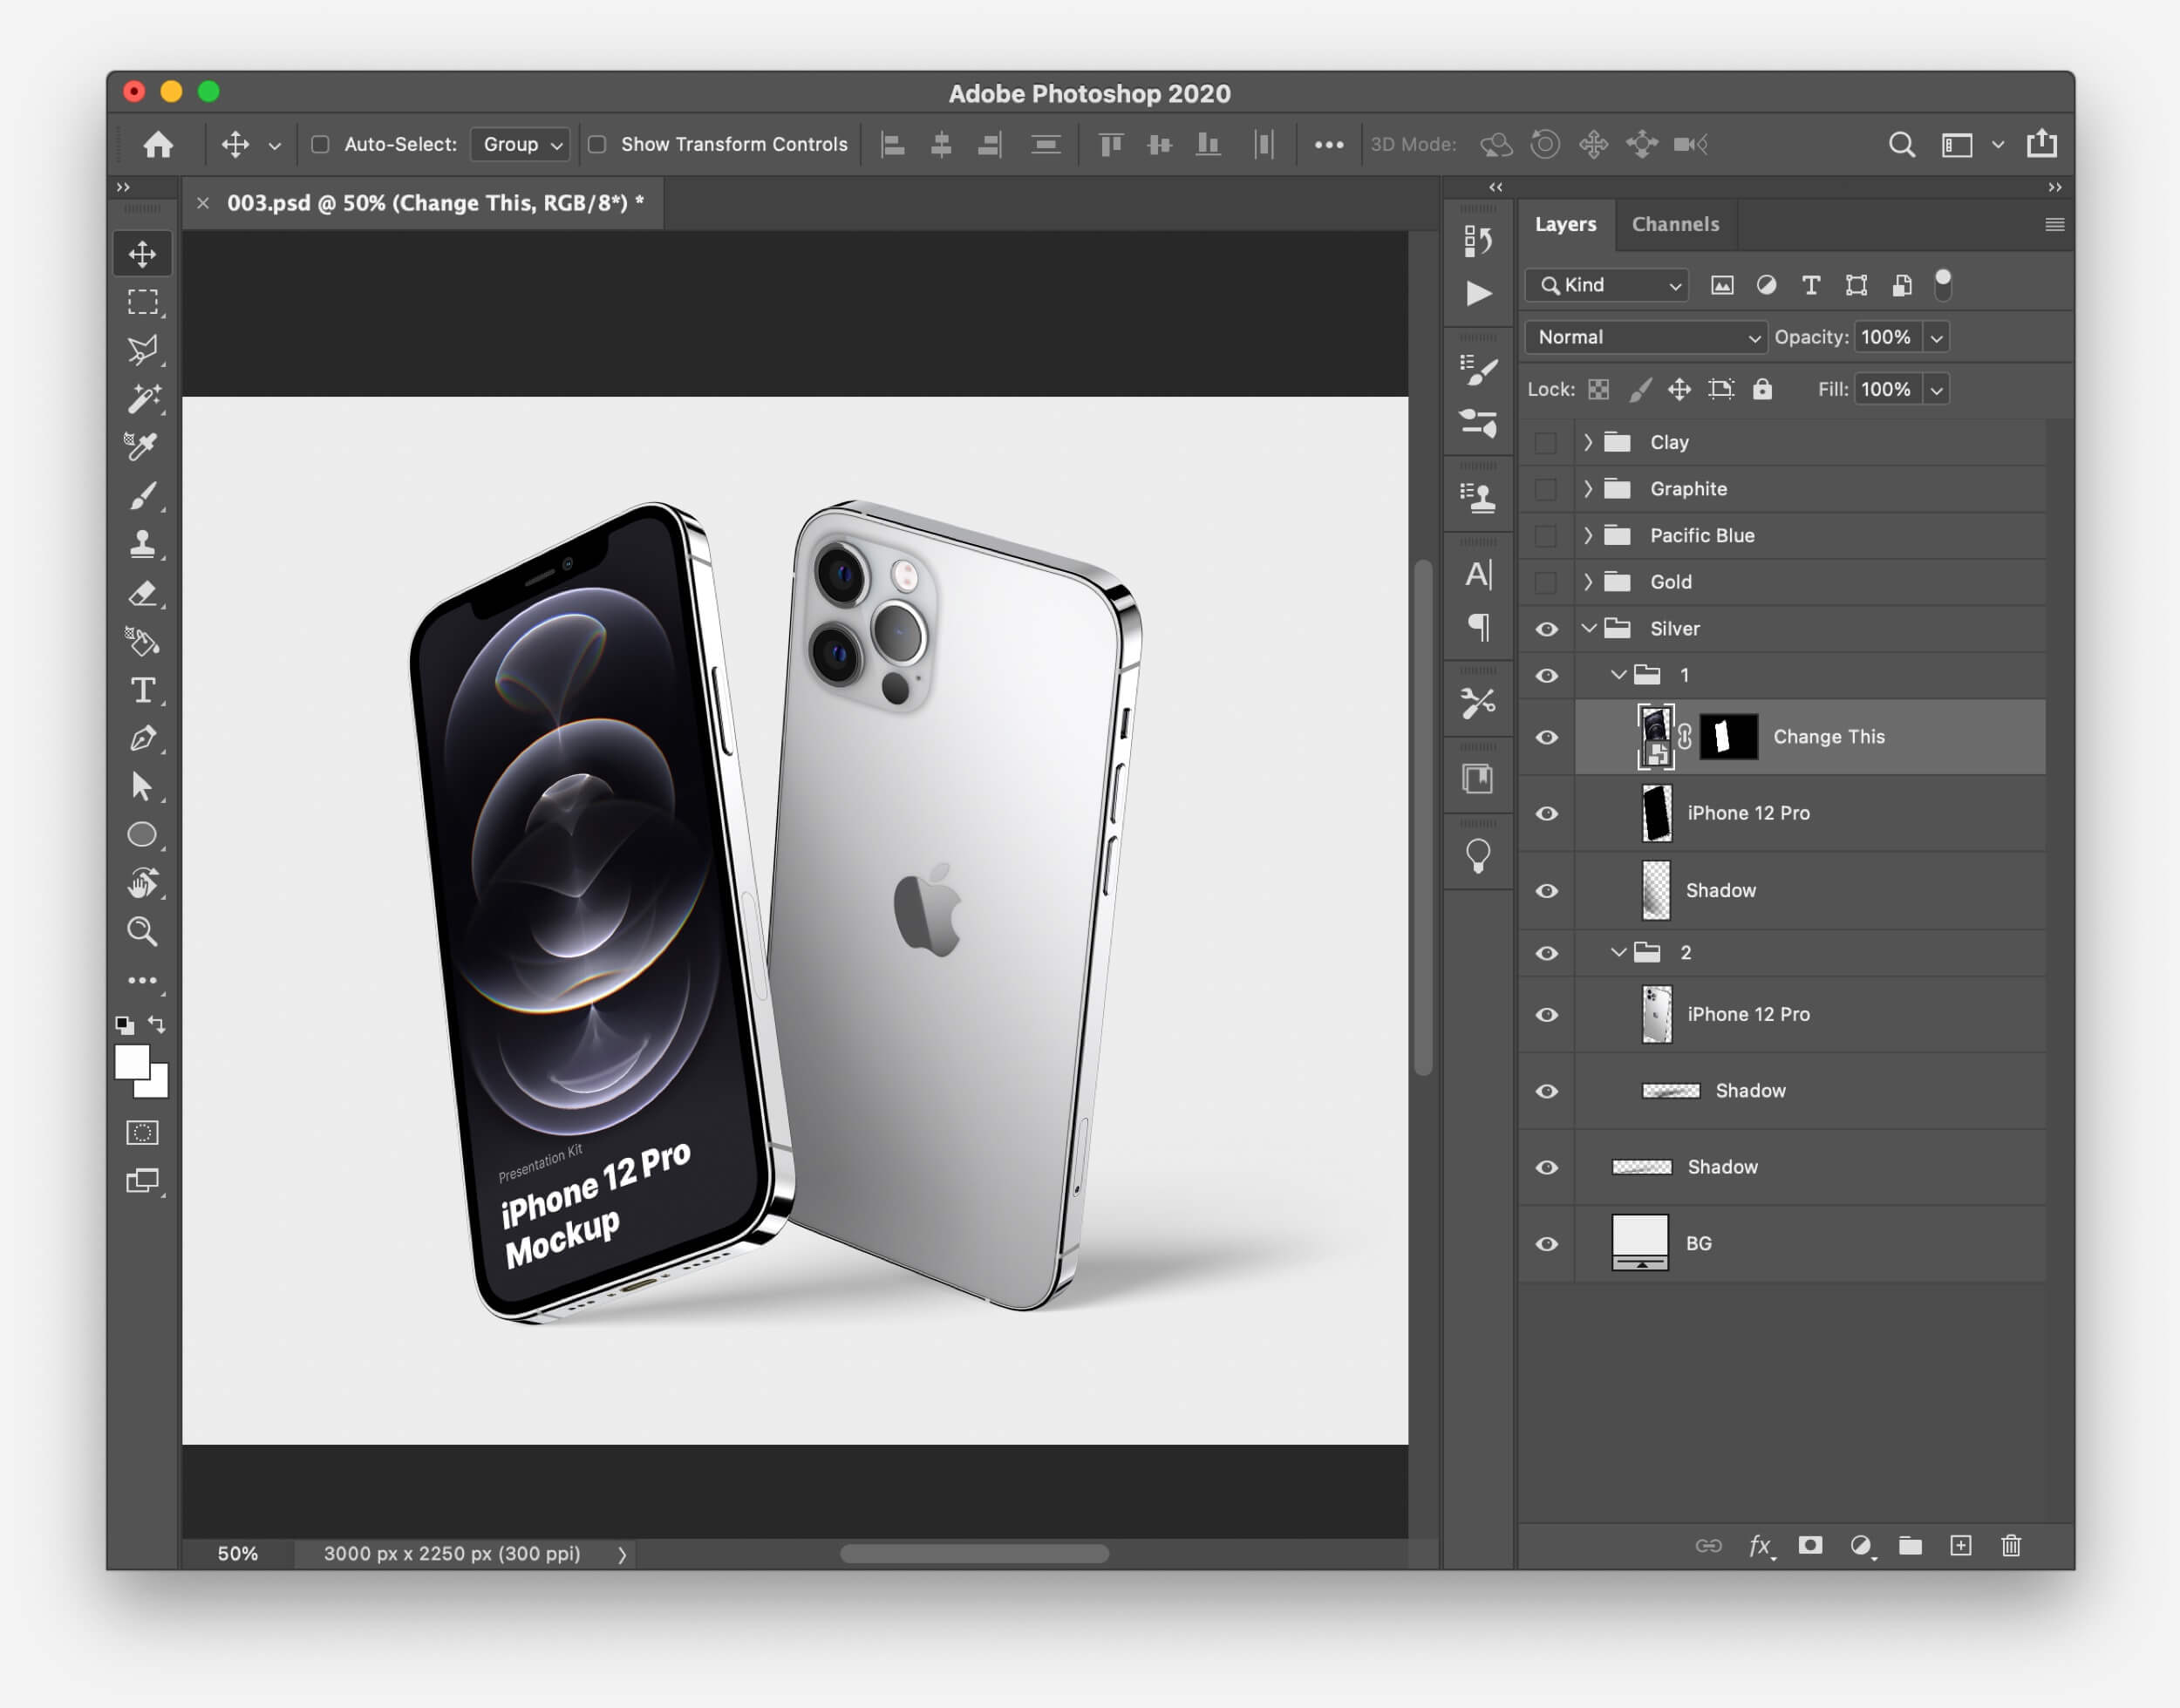Viewport: 2180px width, 1708px height.
Task: Select the Pen tool
Action: pyautogui.click(x=142, y=738)
